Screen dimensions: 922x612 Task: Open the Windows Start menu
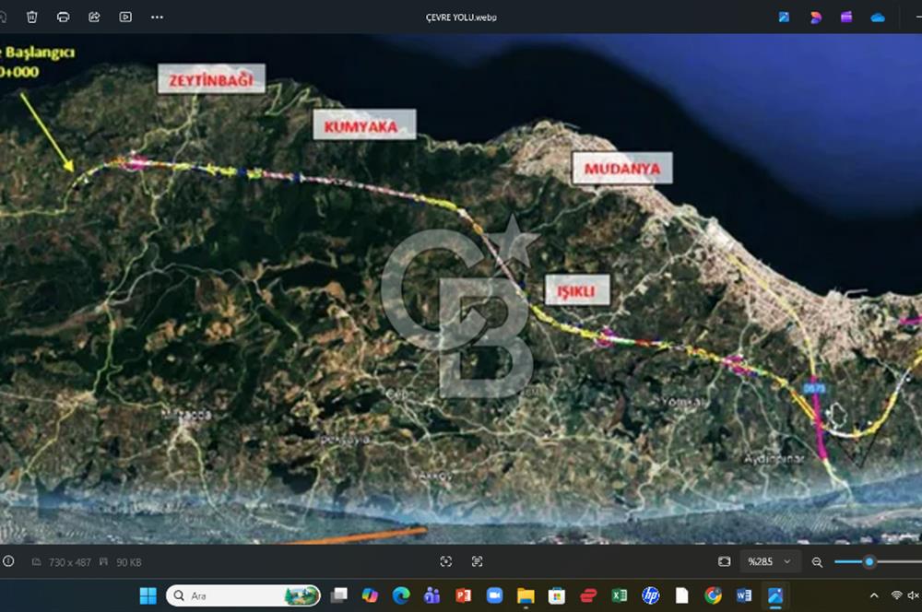148,595
